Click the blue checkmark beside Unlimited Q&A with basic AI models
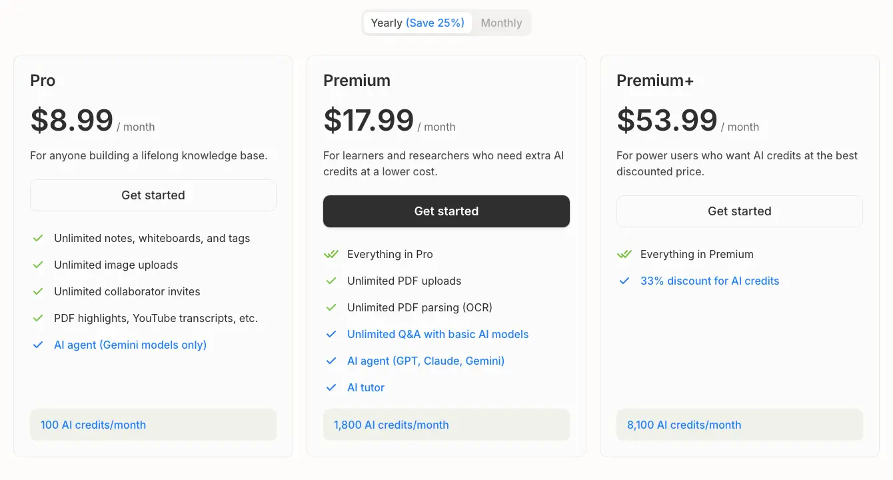This screenshot has height=480, width=893. (x=331, y=334)
